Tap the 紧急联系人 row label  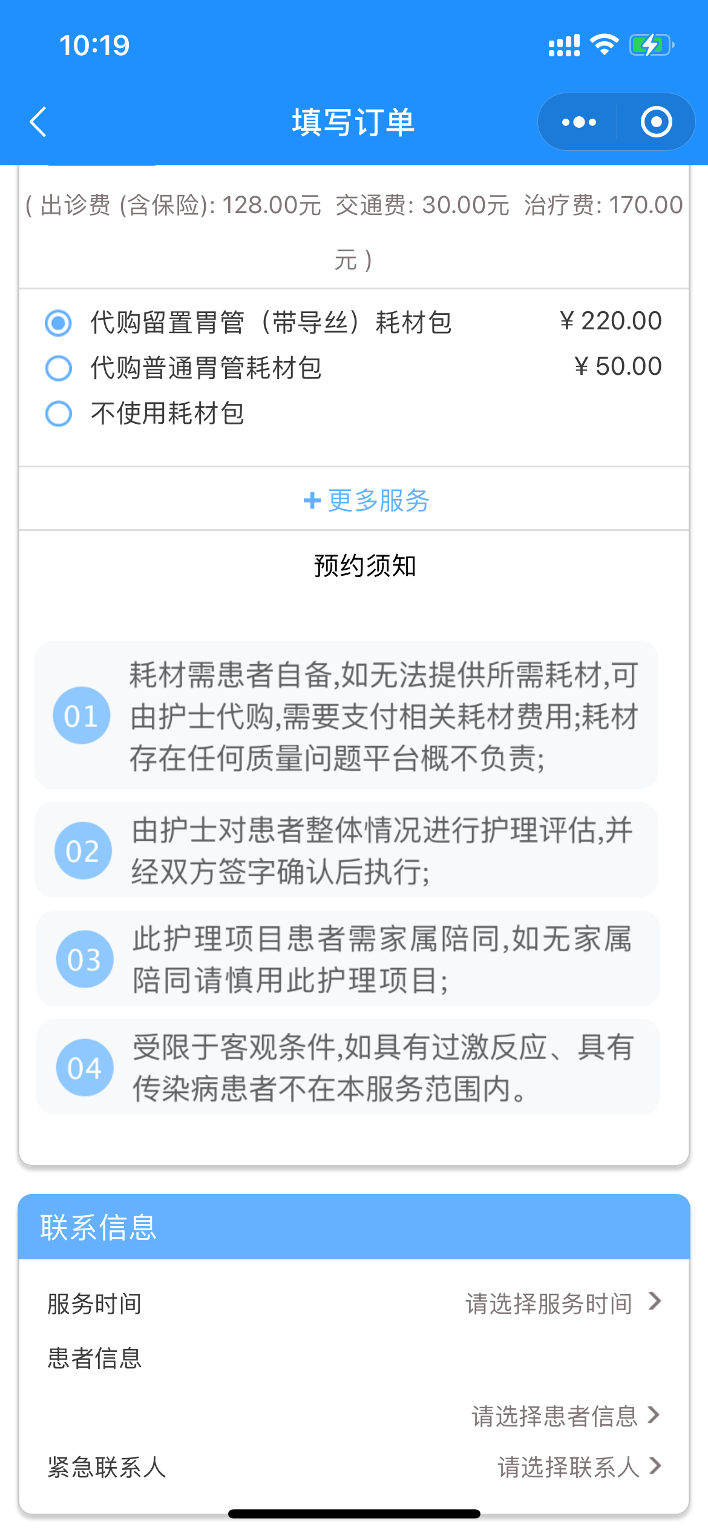pyautogui.click(x=107, y=1466)
